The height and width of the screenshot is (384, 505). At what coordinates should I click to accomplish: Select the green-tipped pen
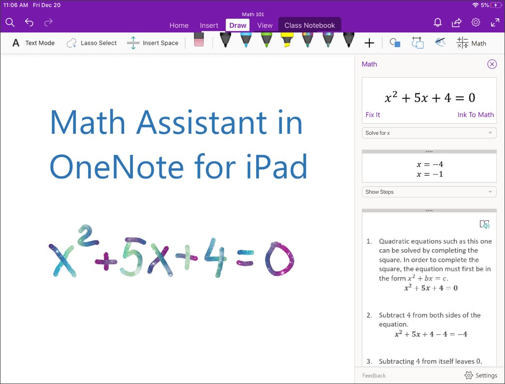(266, 40)
